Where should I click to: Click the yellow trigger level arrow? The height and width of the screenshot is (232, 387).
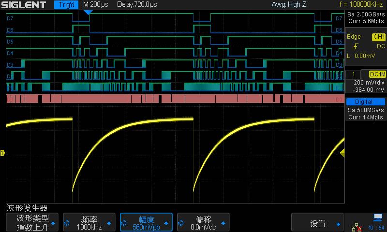coord(342,153)
